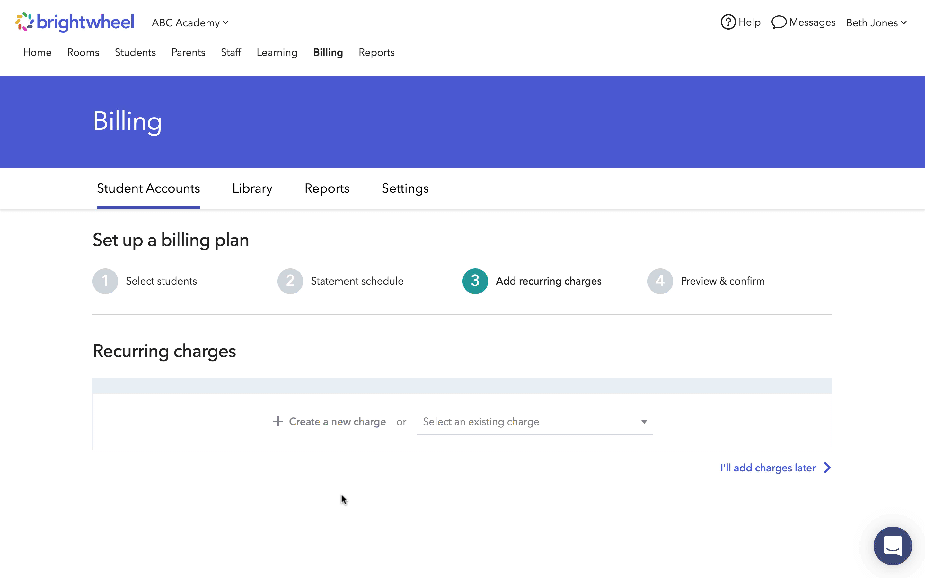This screenshot has height=578, width=925.
Task: Click the Reports billing subtab
Action: [327, 188]
